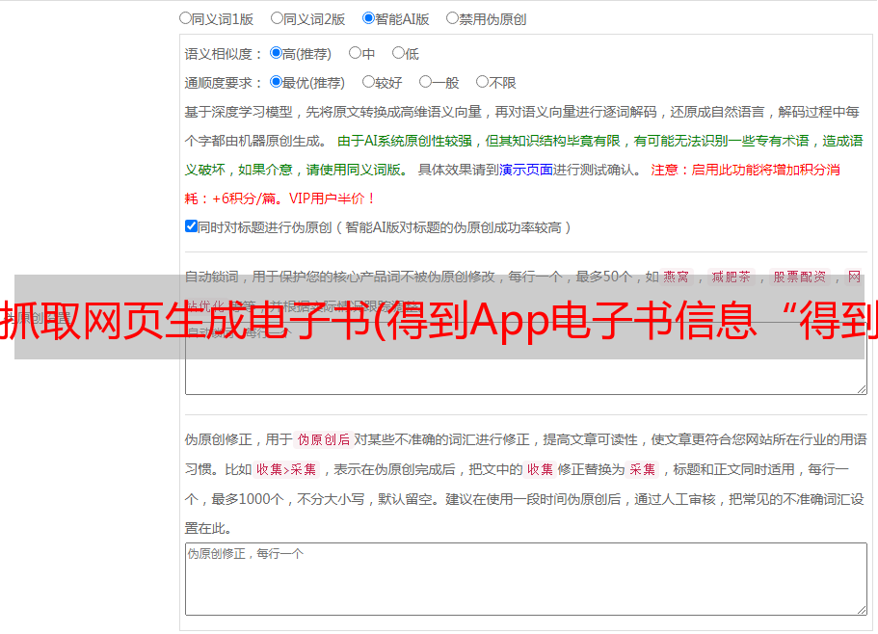The image size is (878, 634).
Task: Select the 同义词2版 radio option
Action: click(x=277, y=17)
